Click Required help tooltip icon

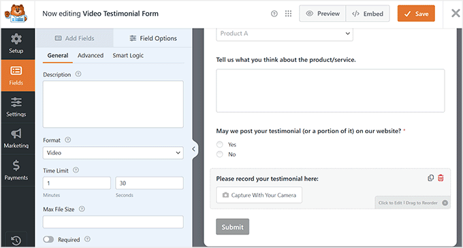tap(87, 239)
